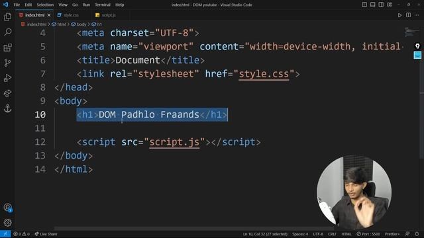The height and width of the screenshot is (238, 424).
Task: Open errors and warnings count in status bar
Action: 21,234
